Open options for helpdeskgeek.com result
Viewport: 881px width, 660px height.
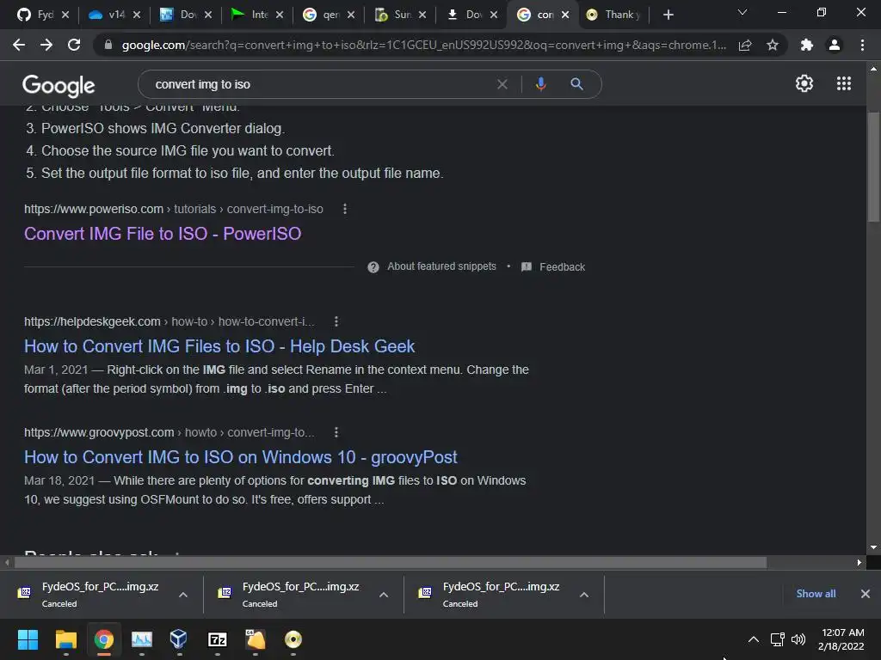336,321
